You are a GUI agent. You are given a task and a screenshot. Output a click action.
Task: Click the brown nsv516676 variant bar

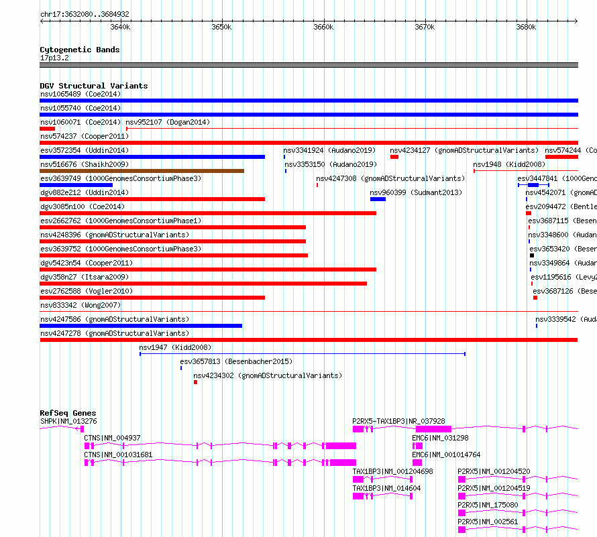tap(142, 171)
